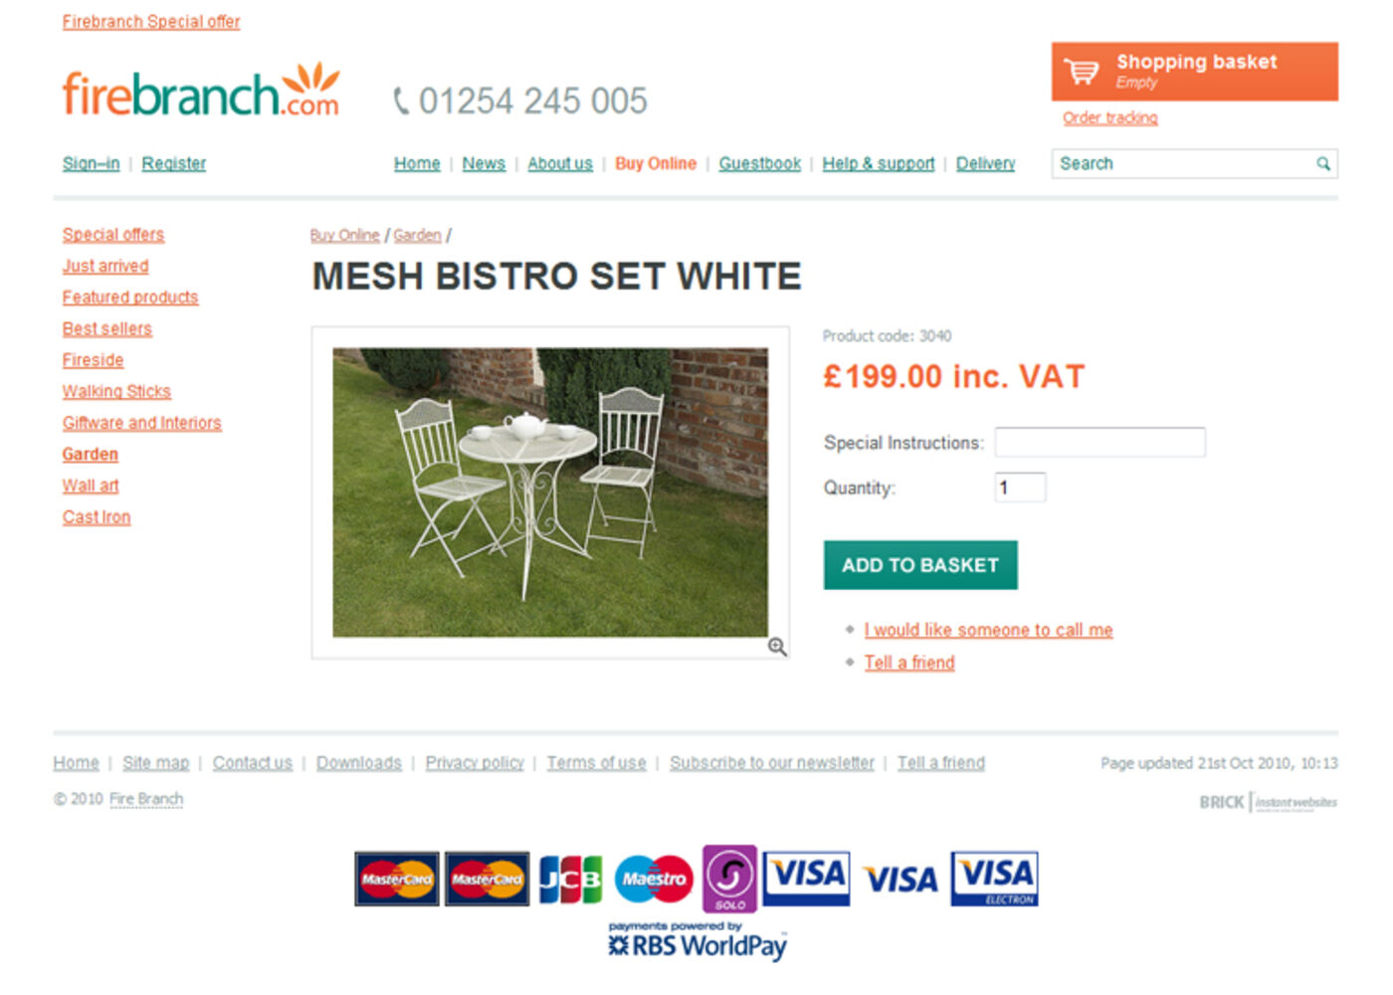
Task: Open the Order tracking link
Action: tap(1110, 118)
